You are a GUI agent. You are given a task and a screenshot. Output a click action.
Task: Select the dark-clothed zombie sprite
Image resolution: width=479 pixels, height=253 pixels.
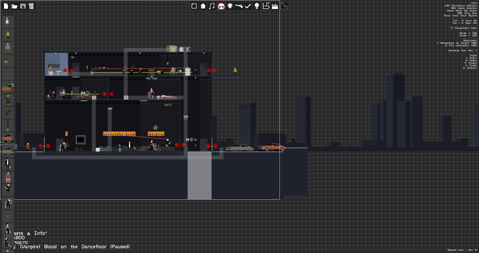7,100
